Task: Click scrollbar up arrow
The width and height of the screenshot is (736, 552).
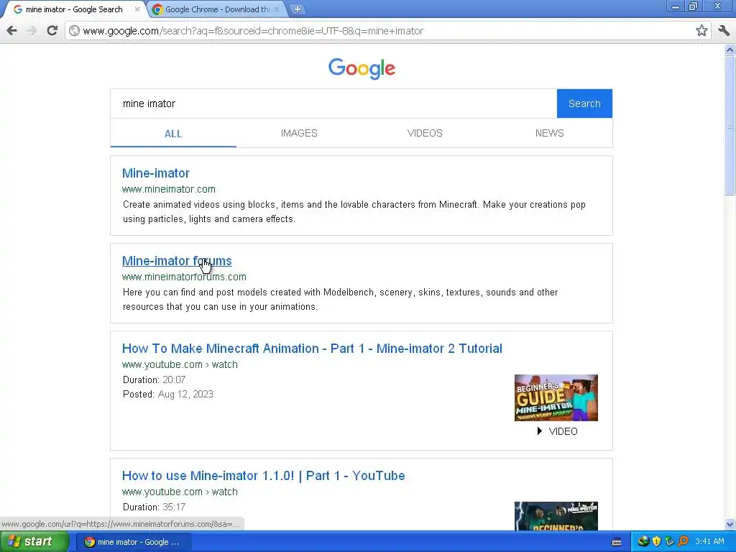Action: pyautogui.click(x=730, y=50)
